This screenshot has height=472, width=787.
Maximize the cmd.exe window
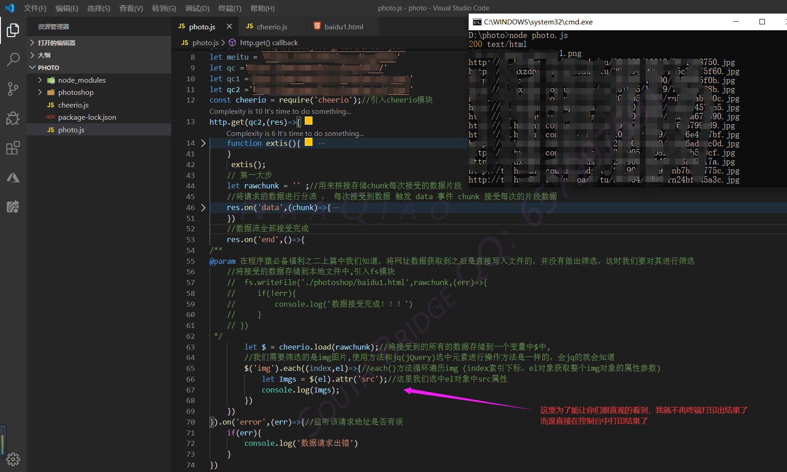coord(762,22)
